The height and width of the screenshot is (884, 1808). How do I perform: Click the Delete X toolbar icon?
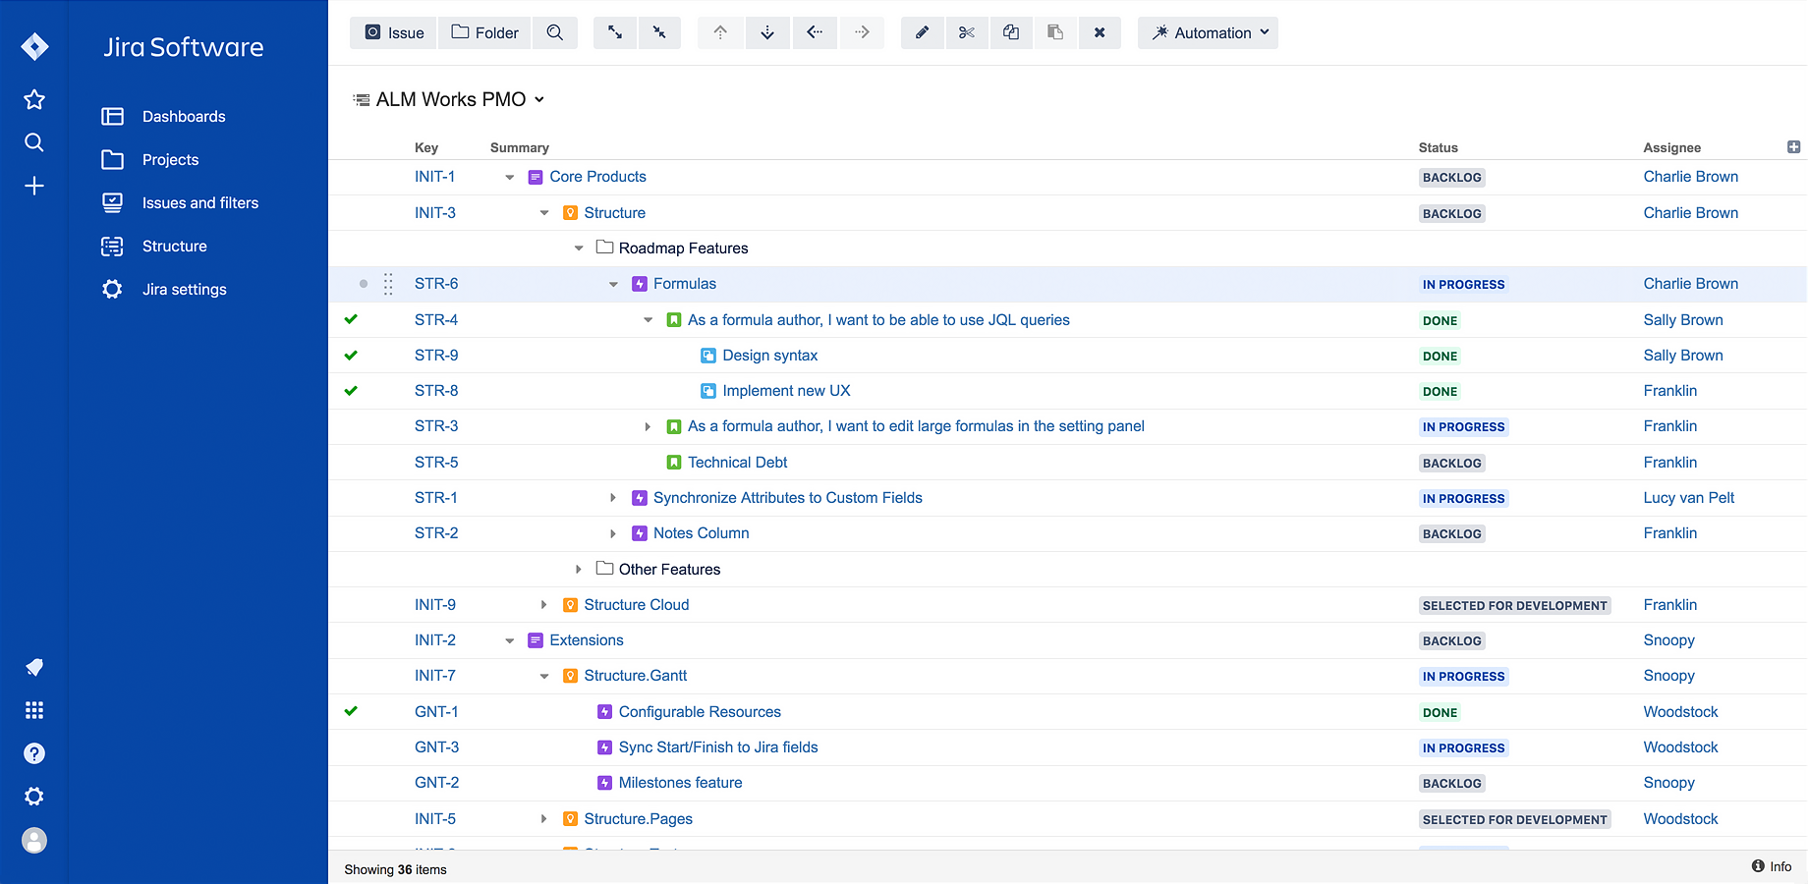click(x=1100, y=32)
